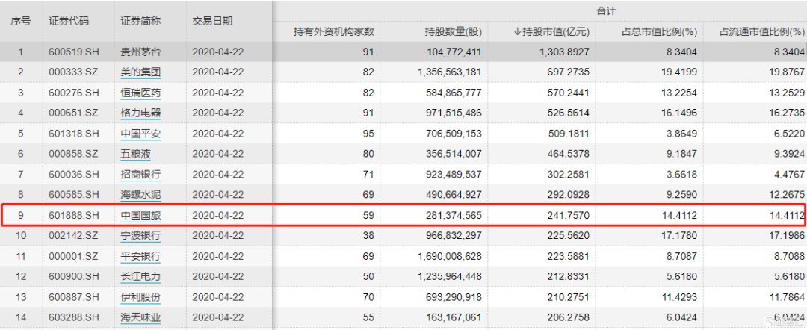Click the 证券简称 column header
The height and width of the screenshot is (330, 807).
(140, 21)
